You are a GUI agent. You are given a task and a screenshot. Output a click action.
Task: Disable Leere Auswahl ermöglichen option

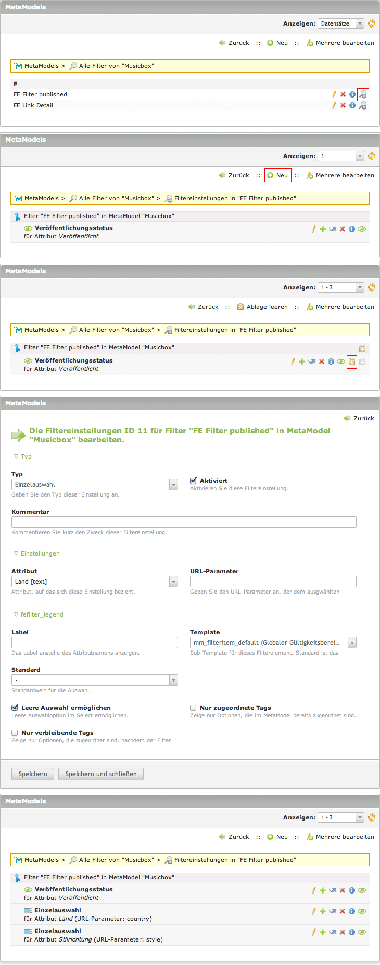[15, 708]
